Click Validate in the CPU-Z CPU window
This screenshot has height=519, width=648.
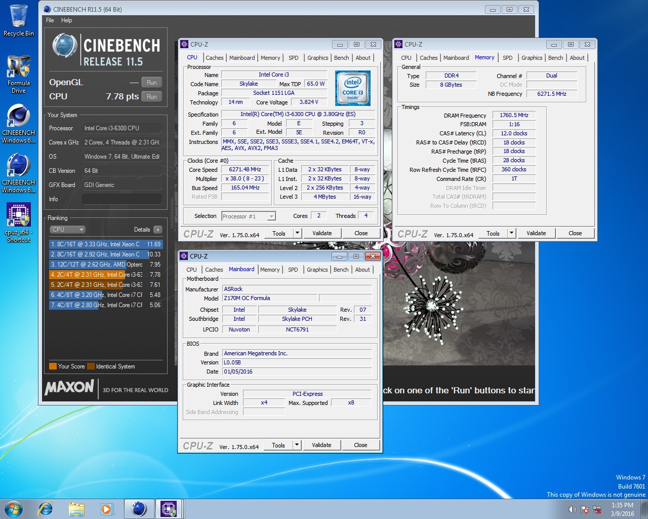pos(322,233)
